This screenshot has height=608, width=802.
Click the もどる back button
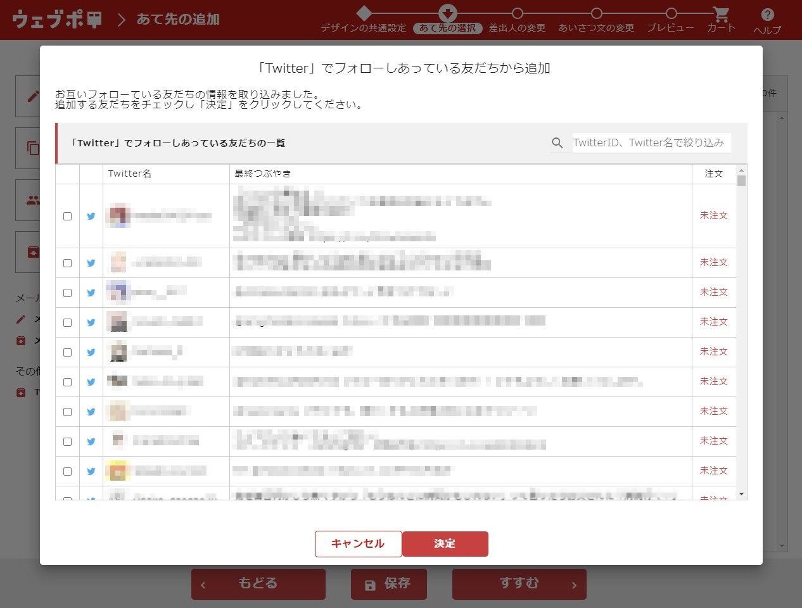click(258, 584)
